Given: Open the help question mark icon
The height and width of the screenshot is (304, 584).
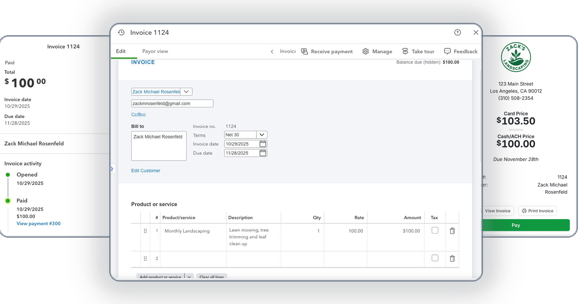Looking at the screenshot, I should (457, 32).
